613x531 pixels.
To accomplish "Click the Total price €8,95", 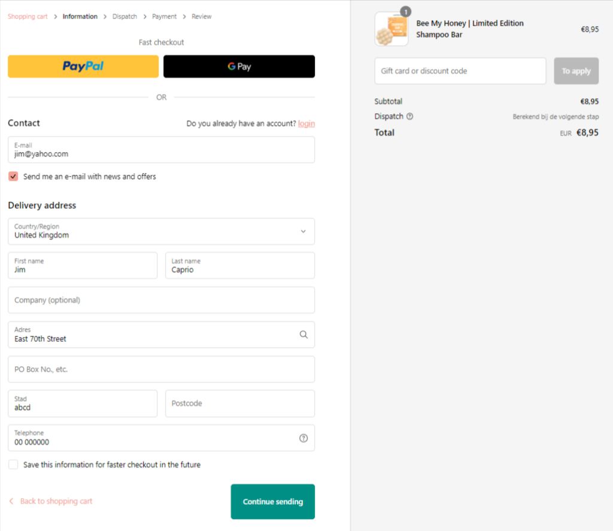I will click(587, 132).
